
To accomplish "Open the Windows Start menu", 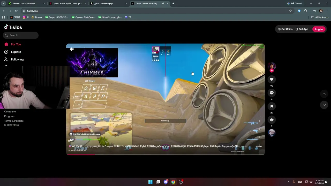I will pos(150,182).
